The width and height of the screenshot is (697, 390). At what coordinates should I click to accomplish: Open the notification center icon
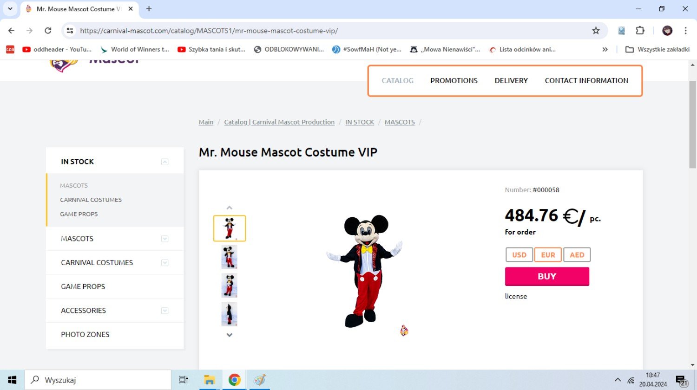coord(682,380)
